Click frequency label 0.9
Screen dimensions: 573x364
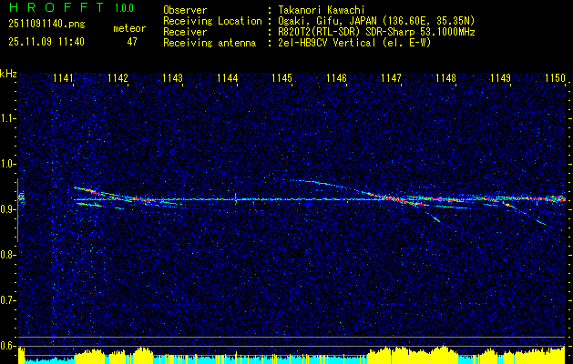coord(7,209)
